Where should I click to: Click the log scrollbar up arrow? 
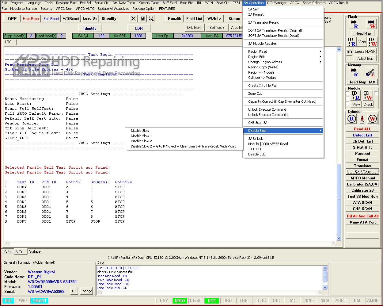coord(339,50)
